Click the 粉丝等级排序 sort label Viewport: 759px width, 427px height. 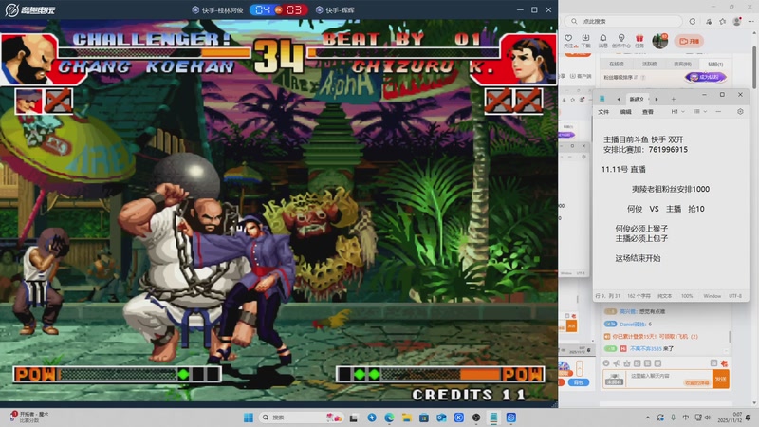pos(620,78)
